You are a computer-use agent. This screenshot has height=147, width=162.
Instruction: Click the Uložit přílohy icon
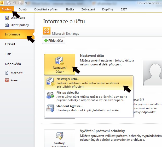pyautogui.click(x=7, y=25)
